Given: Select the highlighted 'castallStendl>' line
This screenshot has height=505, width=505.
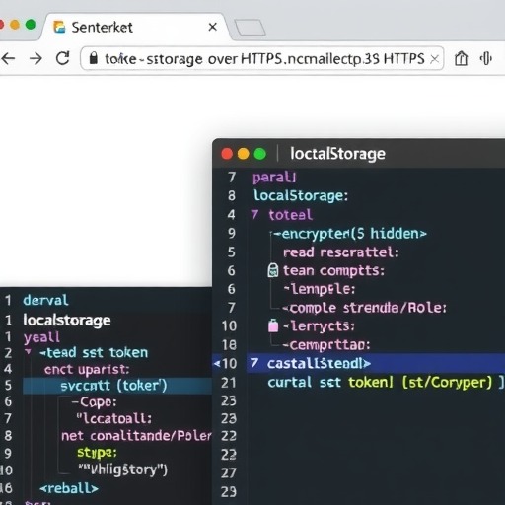Looking at the screenshot, I should [x=376, y=363].
